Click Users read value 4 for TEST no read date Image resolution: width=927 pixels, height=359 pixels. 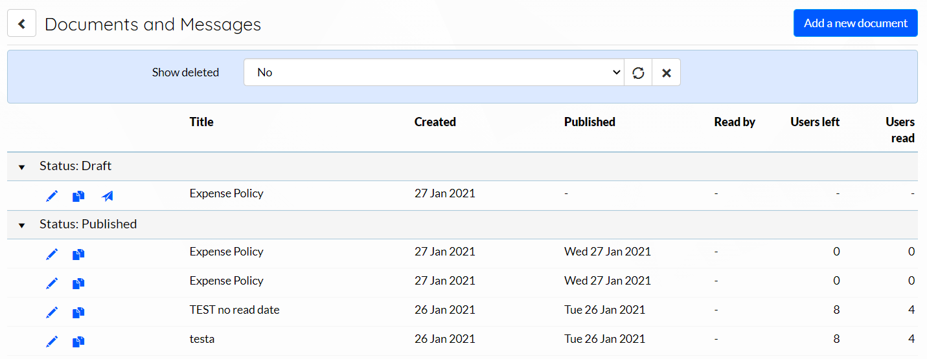911,309
